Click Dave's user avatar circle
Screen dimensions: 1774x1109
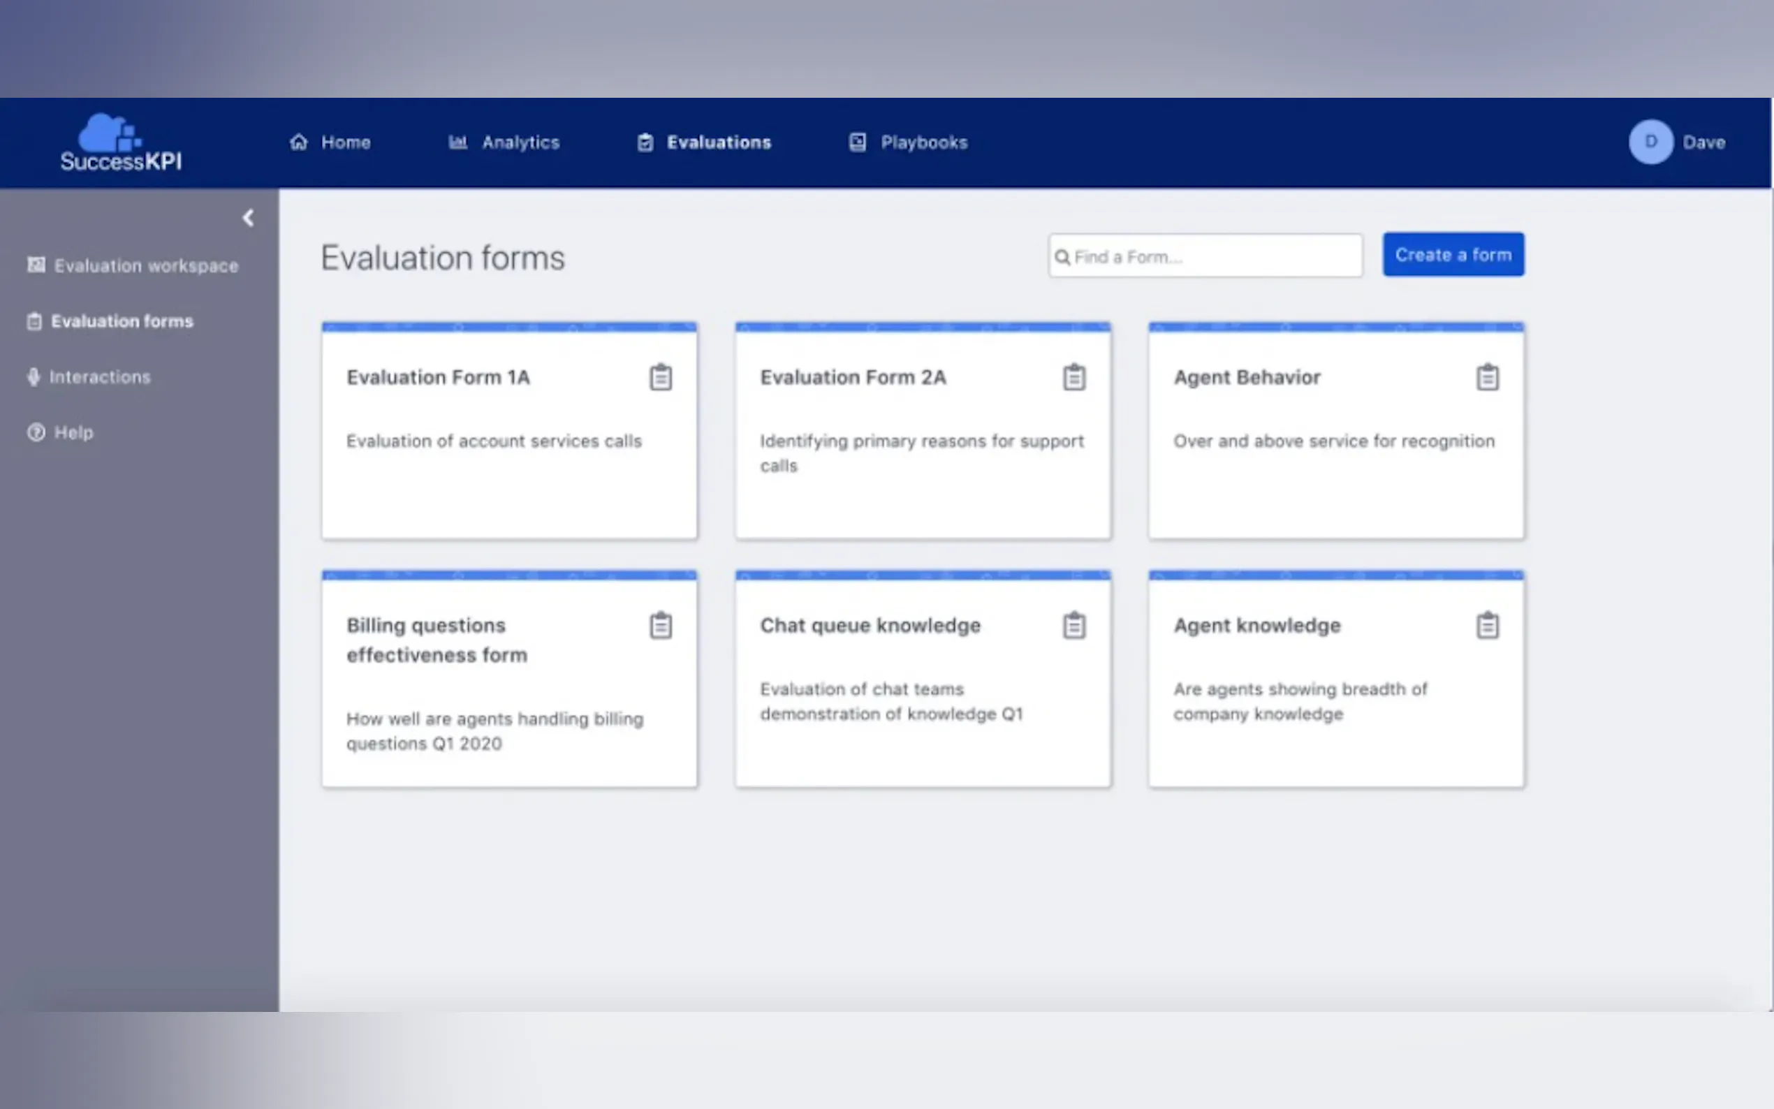(x=1650, y=142)
